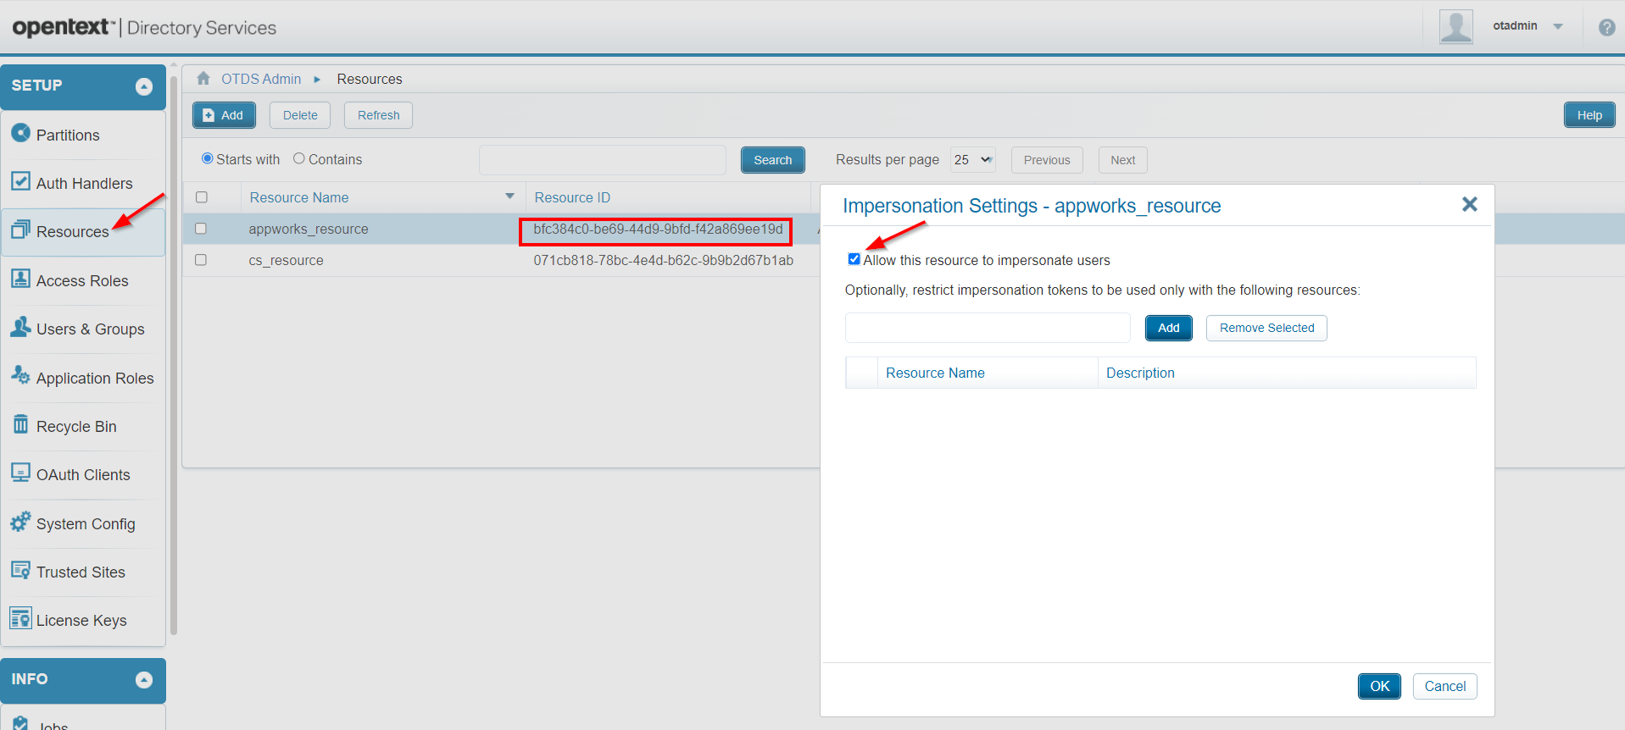Open OAuth Clients menu item
Image resolution: width=1625 pixels, height=730 pixels.
tap(83, 475)
